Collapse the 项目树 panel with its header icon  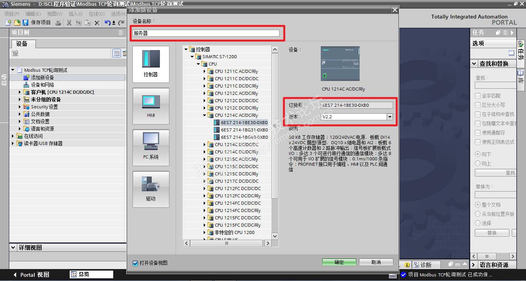pyautogui.click(x=121, y=33)
